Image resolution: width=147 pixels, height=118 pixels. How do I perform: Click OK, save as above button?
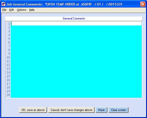33,110
